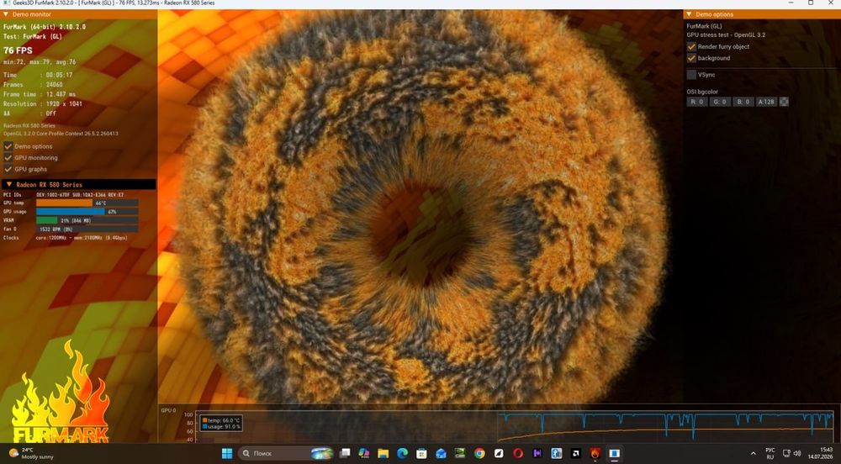The height and width of the screenshot is (464, 841).
Task: Uncheck the Demo options checkbox
Action: [x=8, y=146]
